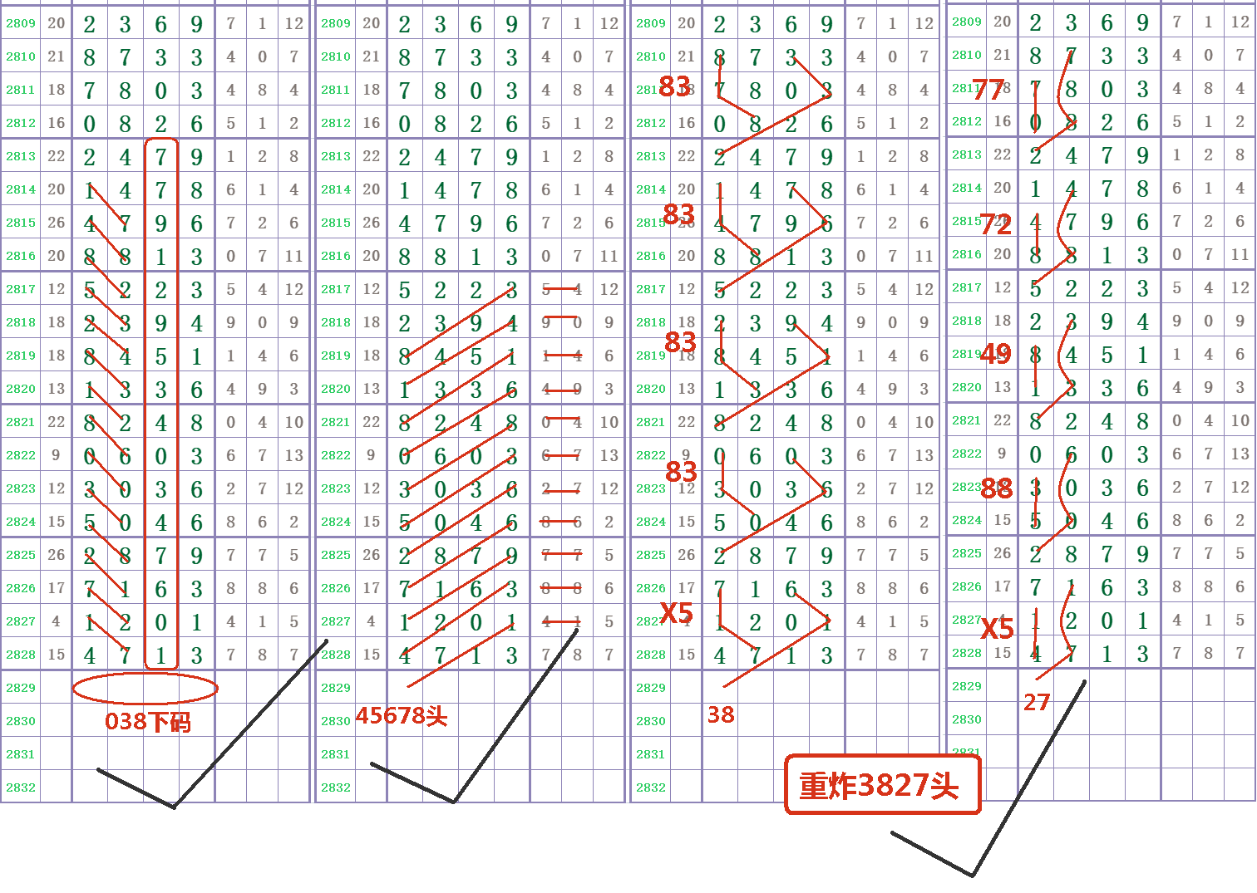This screenshot has width=1257, height=893.
Task: Click the red "X5" mark in fourth chart
Action: click(997, 629)
